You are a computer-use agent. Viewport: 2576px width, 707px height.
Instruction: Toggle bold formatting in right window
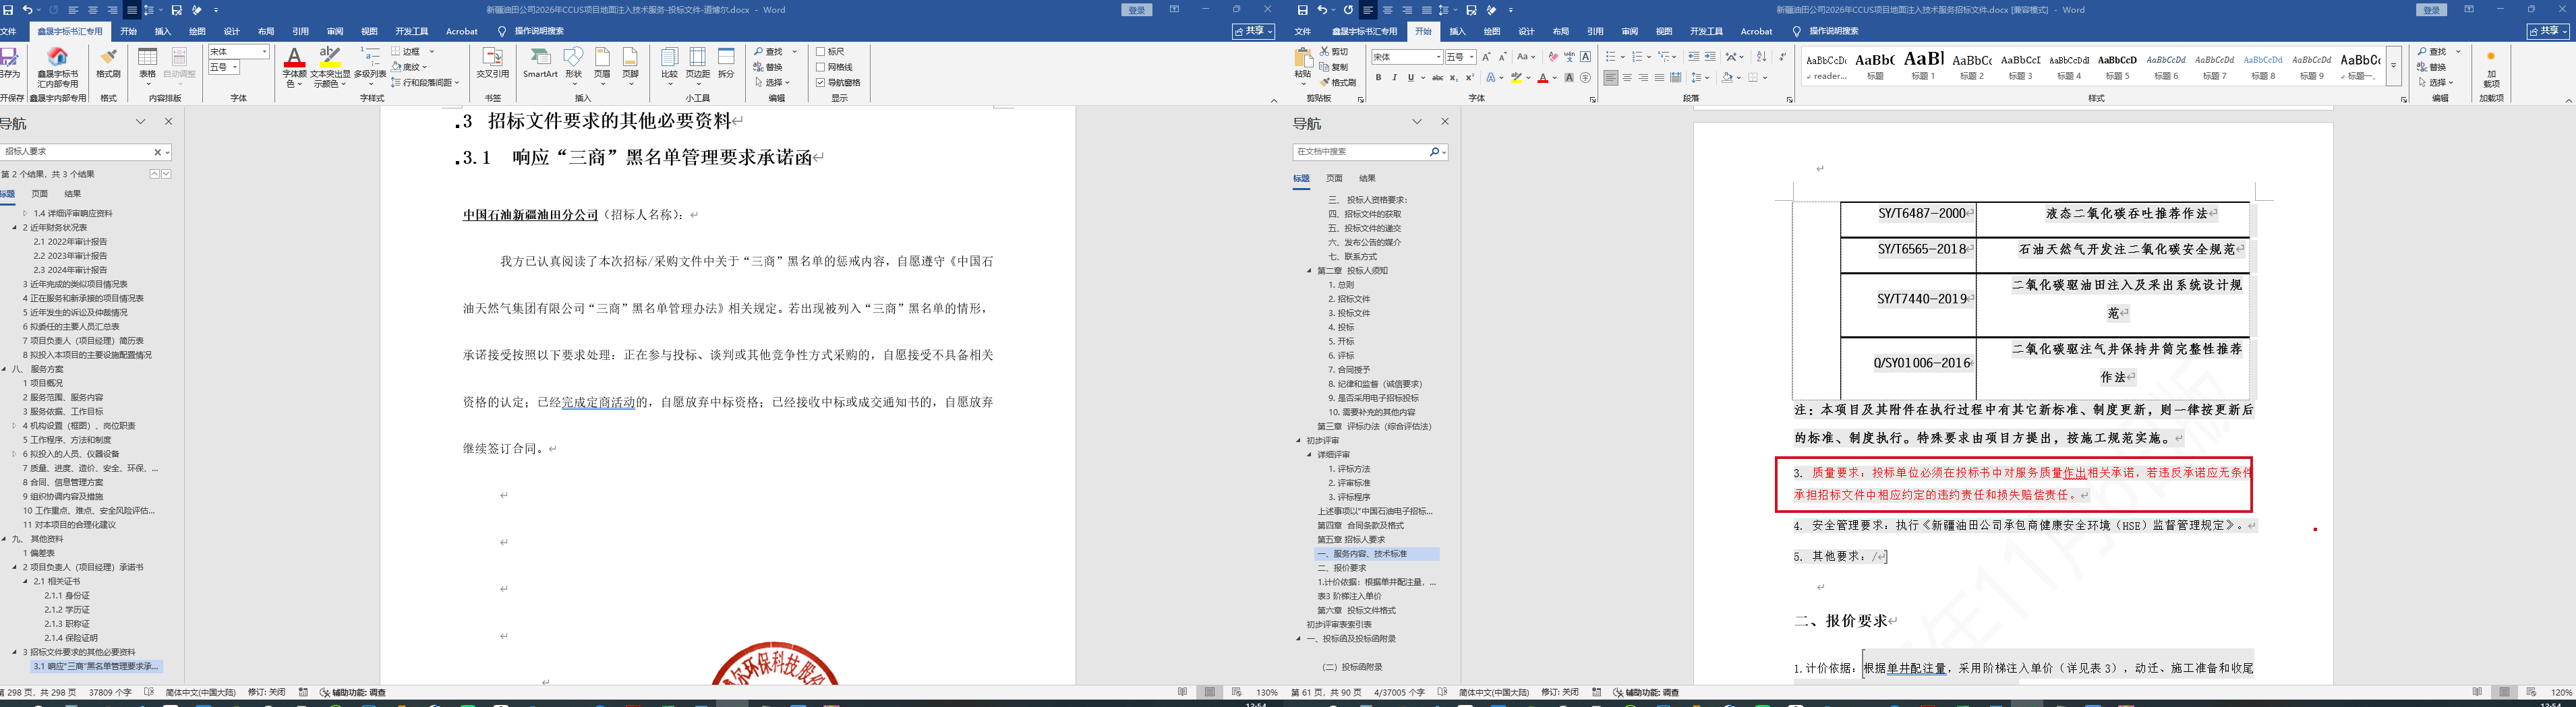point(1378,77)
